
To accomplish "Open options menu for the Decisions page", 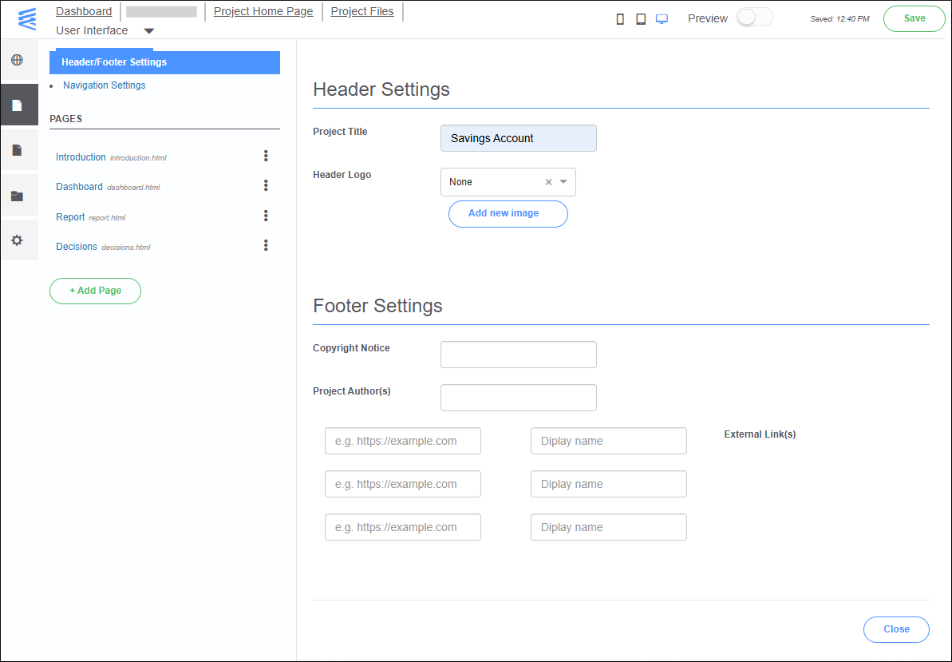I will (x=266, y=245).
